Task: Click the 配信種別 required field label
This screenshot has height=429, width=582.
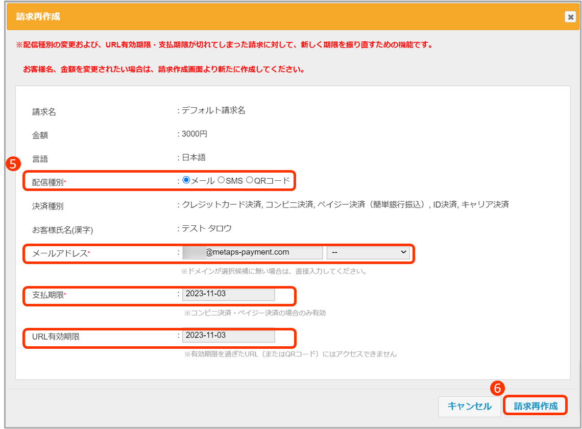Action: [x=49, y=182]
